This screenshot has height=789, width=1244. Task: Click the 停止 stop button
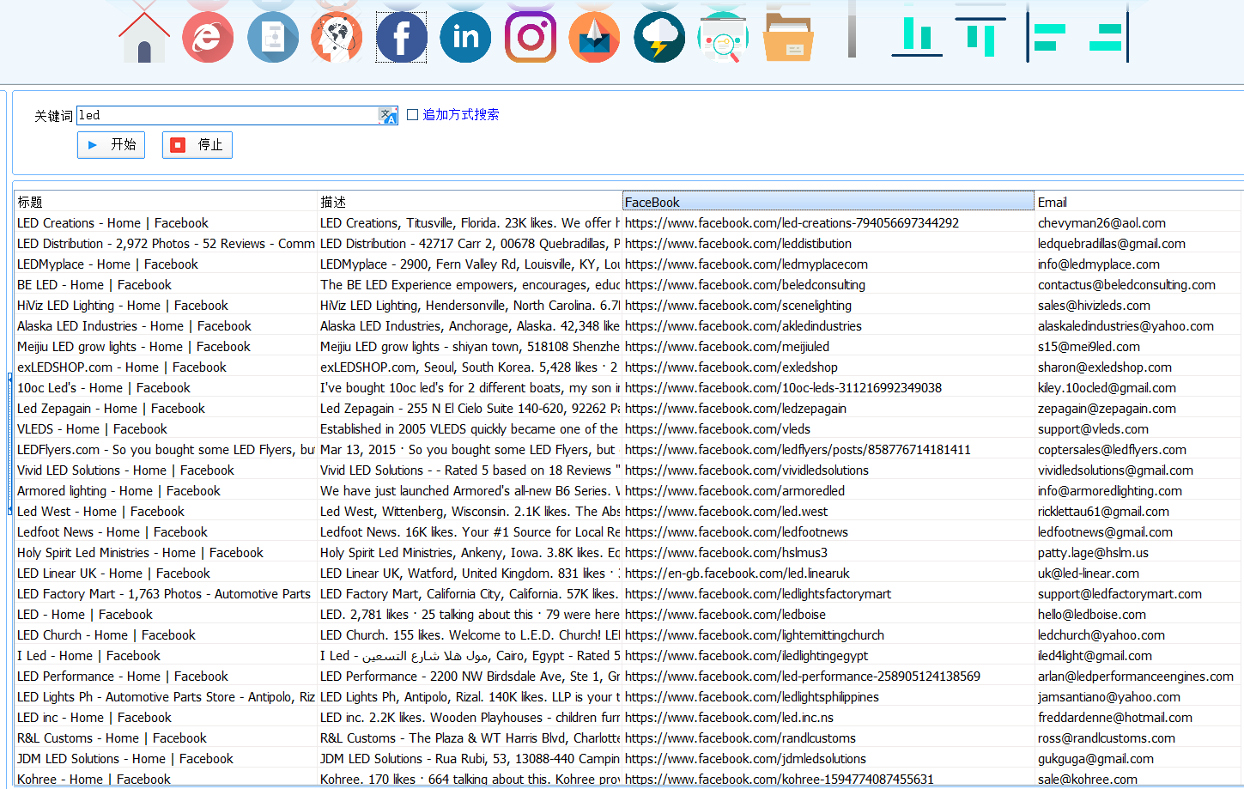[x=197, y=145]
